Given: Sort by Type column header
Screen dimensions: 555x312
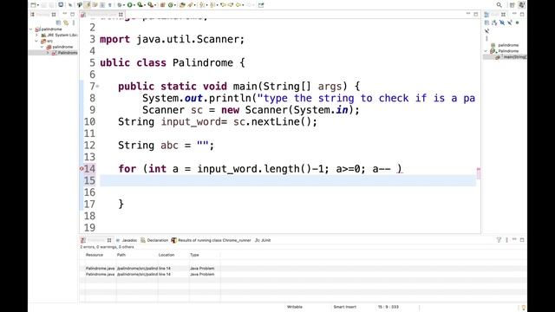Looking at the screenshot, I should (x=194, y=255).
